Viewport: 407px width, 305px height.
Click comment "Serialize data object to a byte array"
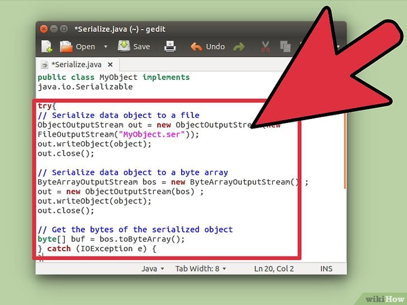(133, 172)
